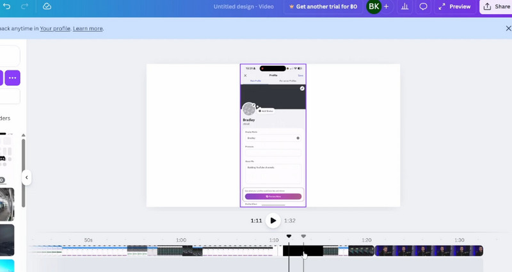Screen dimensions: 512x272
Task: Click Get another trial for $0 button
Action: pyautogui.click(x=323, y=6)
